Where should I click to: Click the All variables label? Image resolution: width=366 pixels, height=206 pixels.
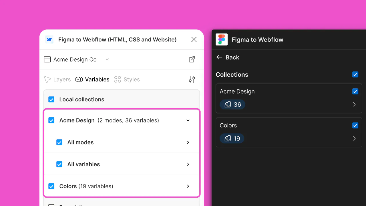coord(83,165)
